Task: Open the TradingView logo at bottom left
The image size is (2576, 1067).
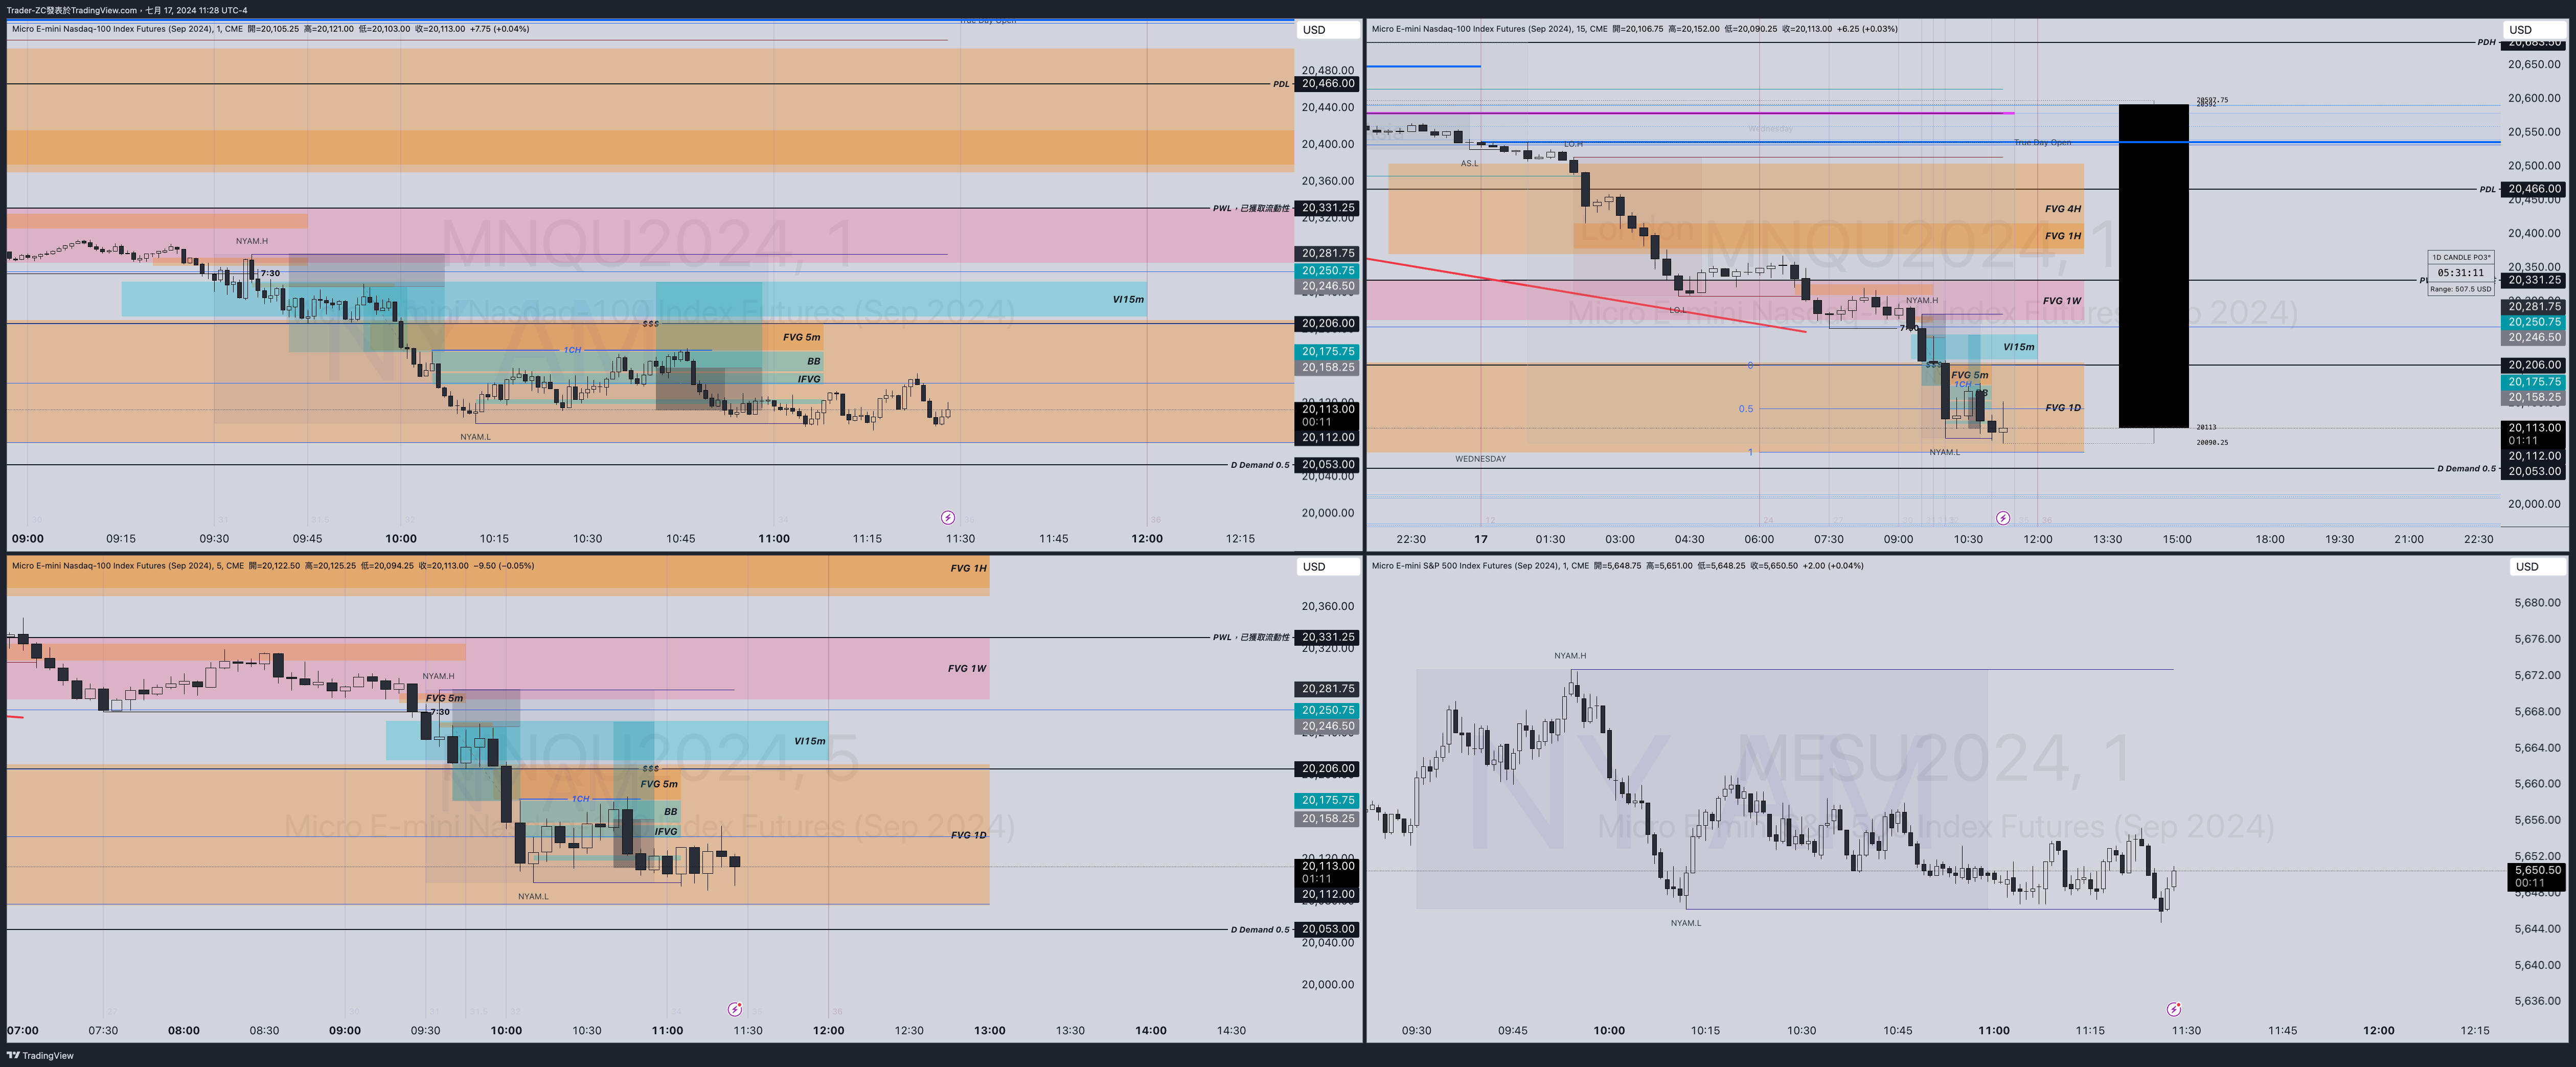Action: (x=40, y=1056)
